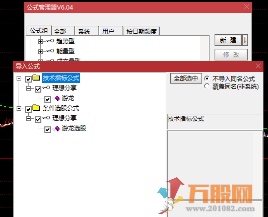Uncheck the 游龙 formula checkbox

pyautogui.click(x=47, y=99)
